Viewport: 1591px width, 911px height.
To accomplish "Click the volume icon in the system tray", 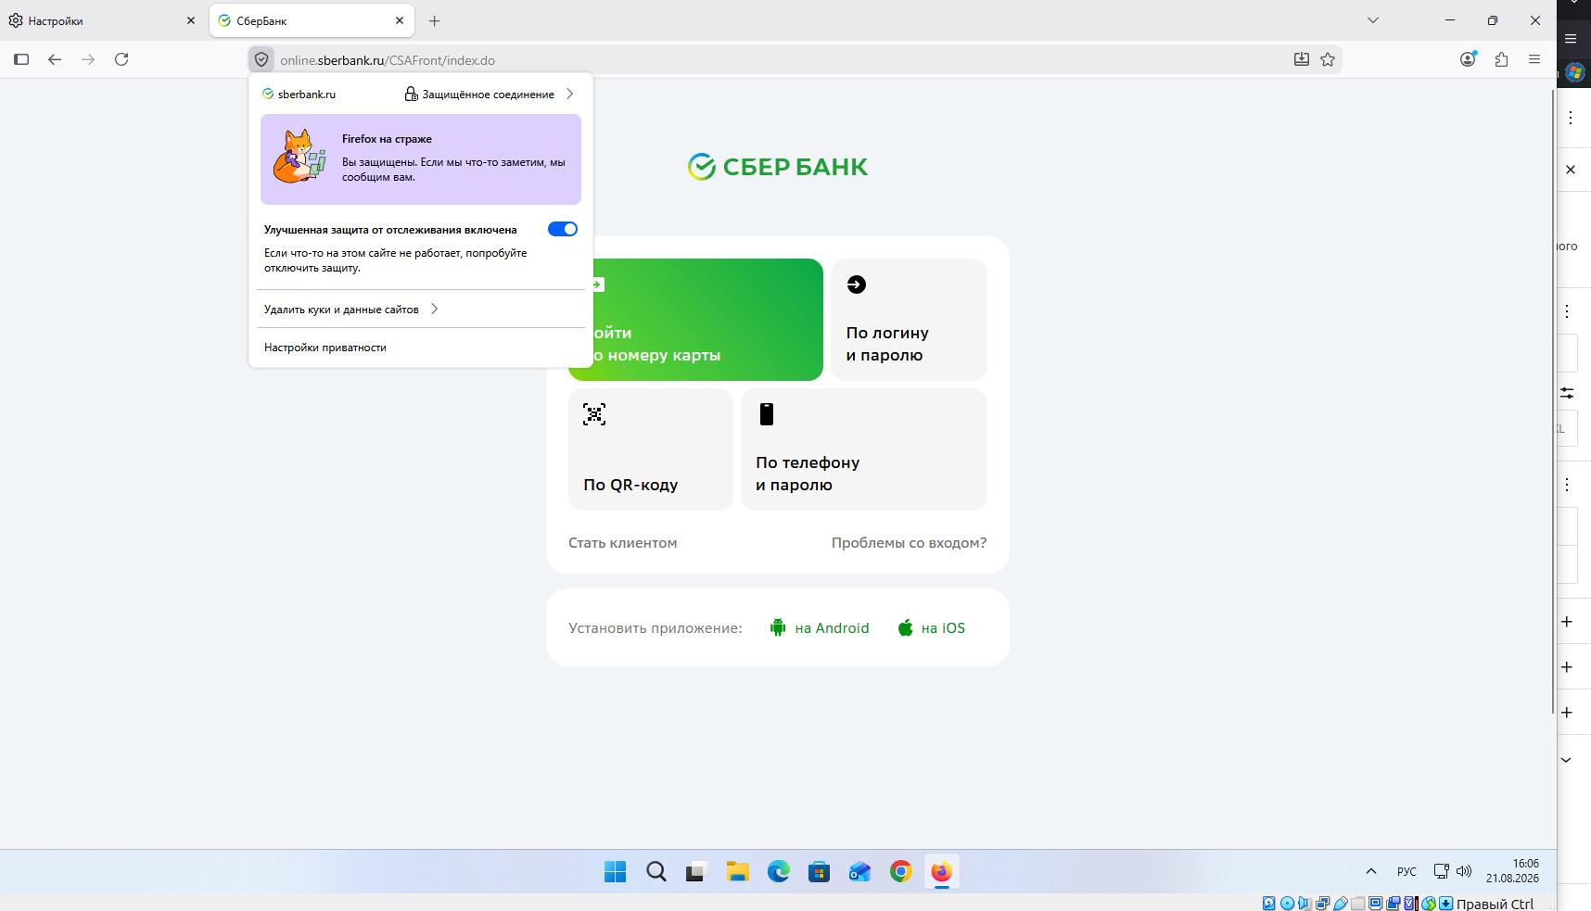I will (x=1464, y=871).
